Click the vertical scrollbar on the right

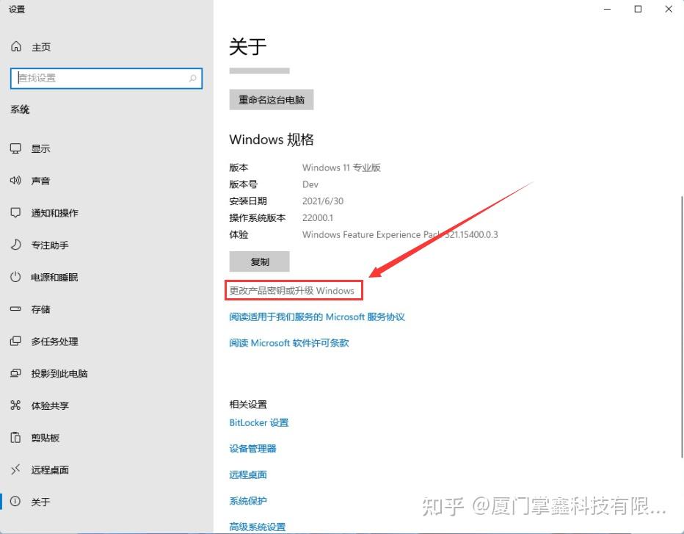(x=681, y=328)
